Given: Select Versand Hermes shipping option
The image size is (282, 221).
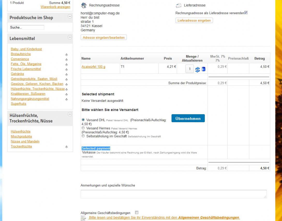Looking at the screenshot, I should (83, 128).
